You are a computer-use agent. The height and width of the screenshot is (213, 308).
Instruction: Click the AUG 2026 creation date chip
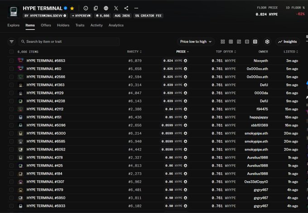pyautogui.click(x=122, y=16)
